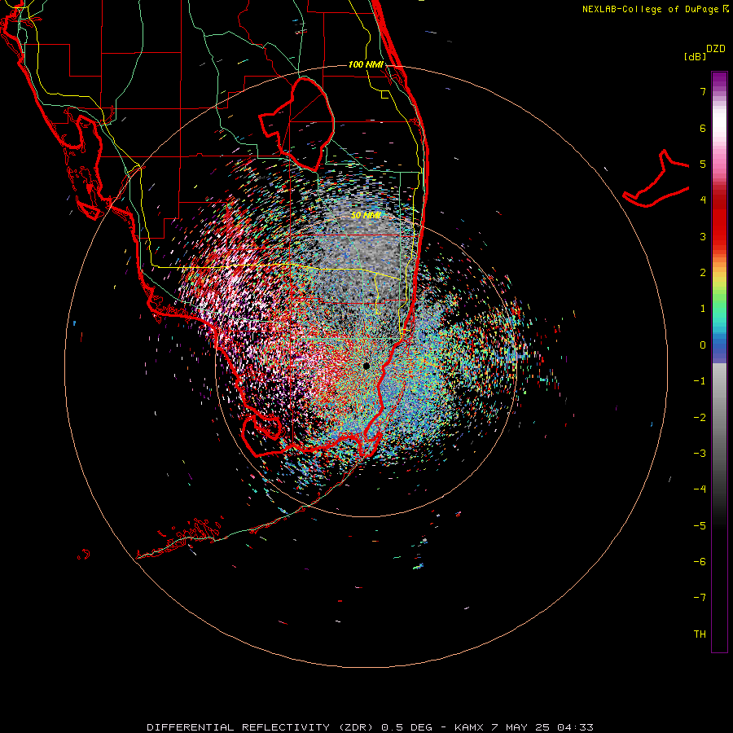
Task: Click the Bahamas island outline east of Florida
Action: (656, 178)
